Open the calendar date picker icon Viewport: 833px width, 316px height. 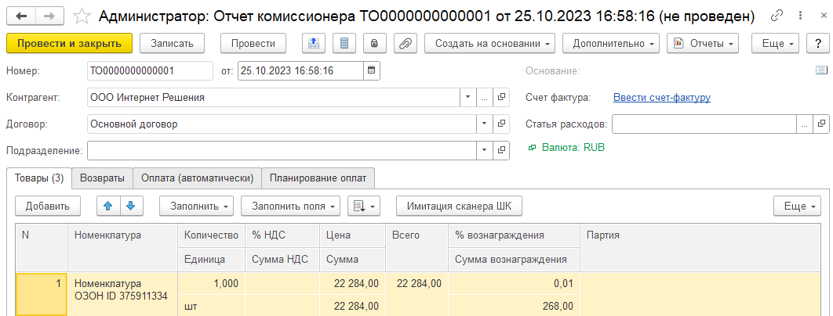tap(372, 70)
